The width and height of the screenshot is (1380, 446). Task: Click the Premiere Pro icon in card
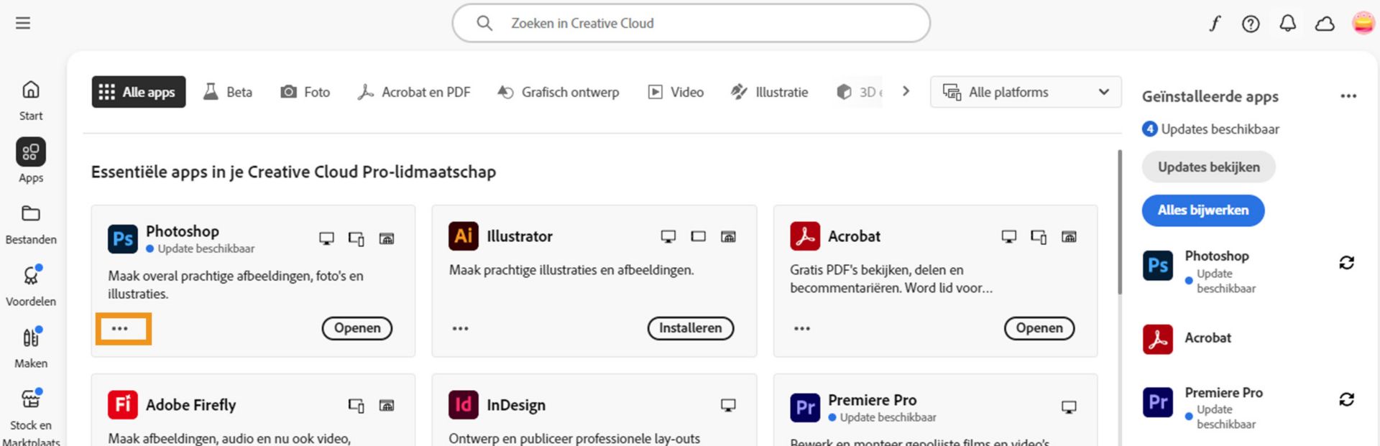point(805,407)
